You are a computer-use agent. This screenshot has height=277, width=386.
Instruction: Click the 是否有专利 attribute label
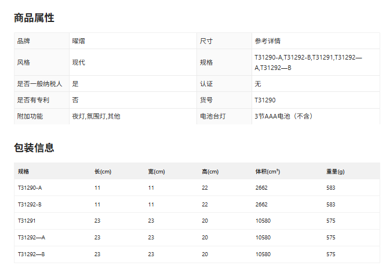point(34,100)
